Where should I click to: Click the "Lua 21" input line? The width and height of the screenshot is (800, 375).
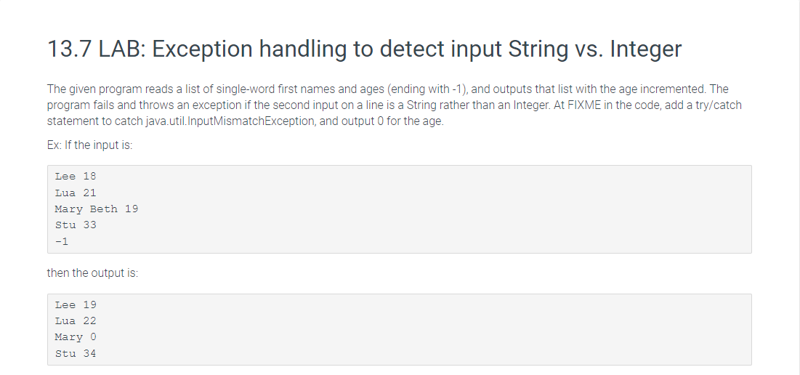(76, 193)
